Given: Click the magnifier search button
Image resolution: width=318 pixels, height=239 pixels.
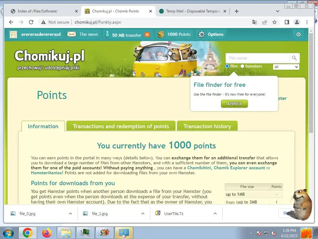Looking at the screenshot, I should [x=294, y=58].
